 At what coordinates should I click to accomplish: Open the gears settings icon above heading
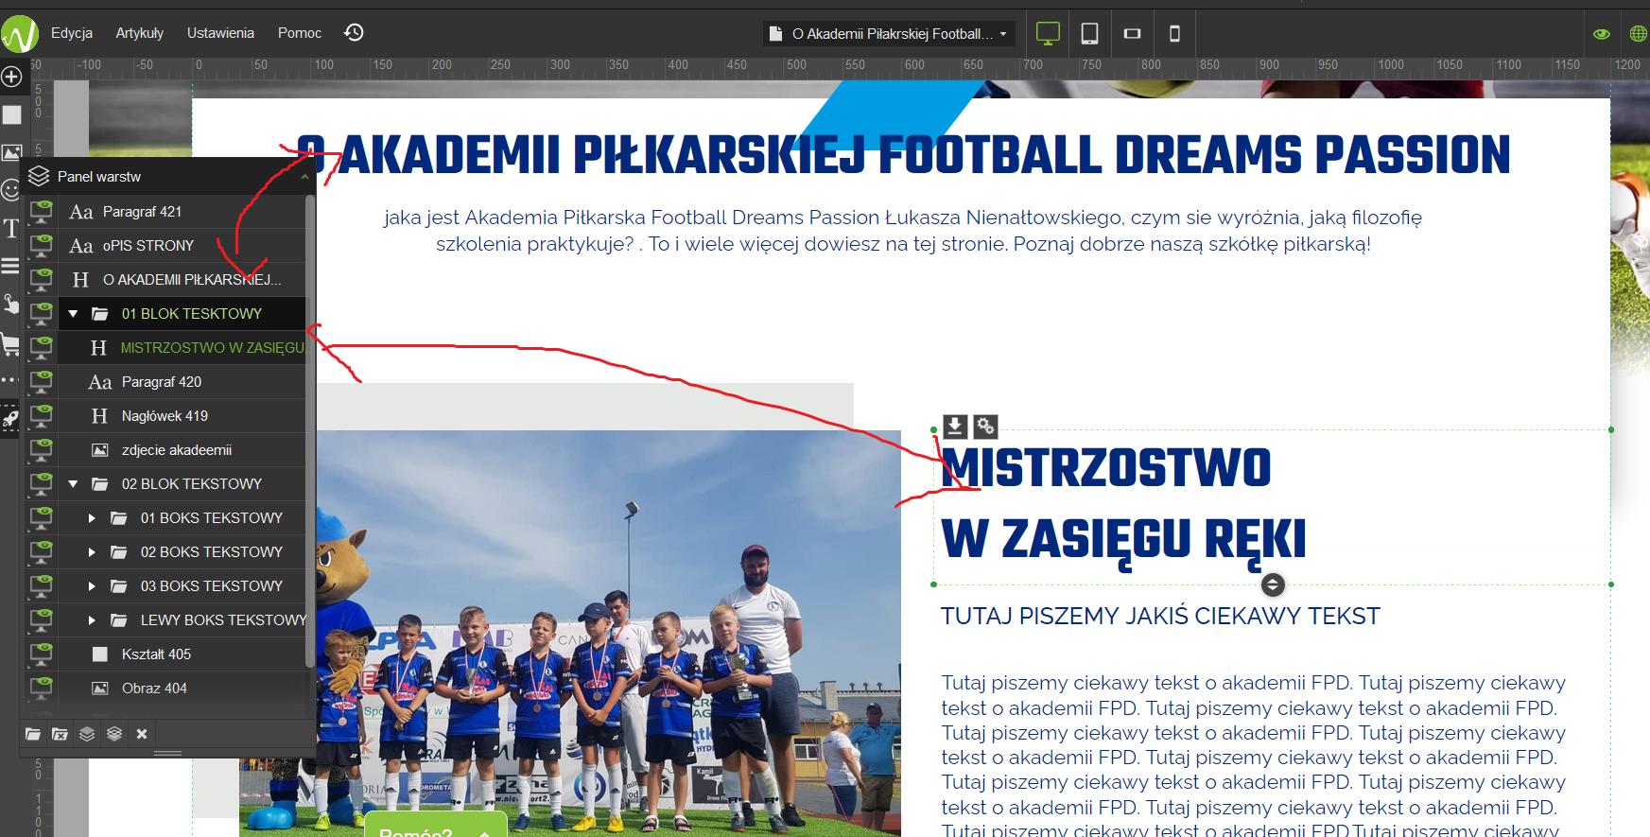pos(985,427)
